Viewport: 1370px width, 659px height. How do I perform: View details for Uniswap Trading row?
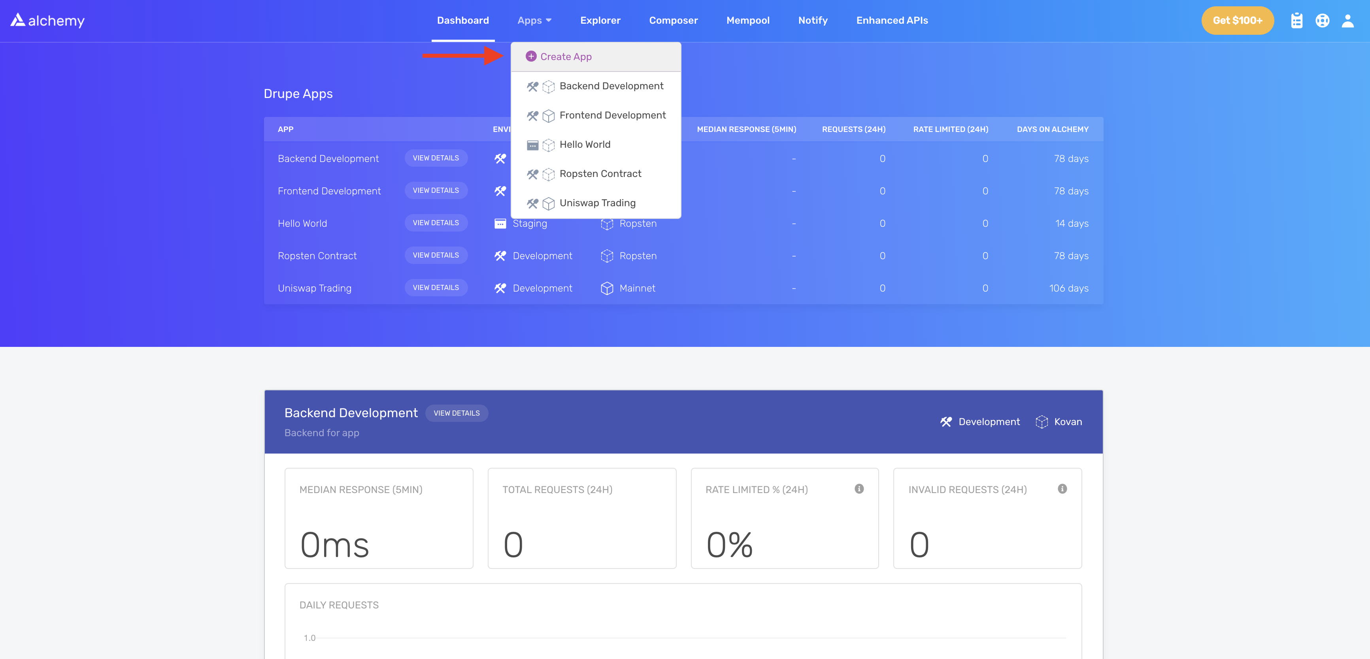(436, 288)
